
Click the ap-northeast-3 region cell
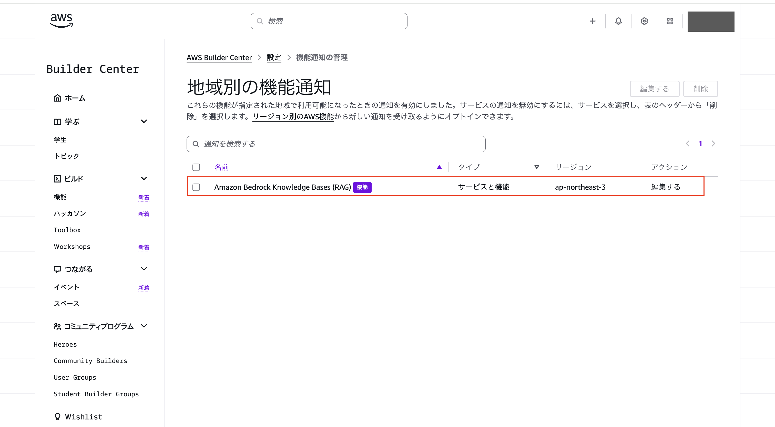pos(580,187)
